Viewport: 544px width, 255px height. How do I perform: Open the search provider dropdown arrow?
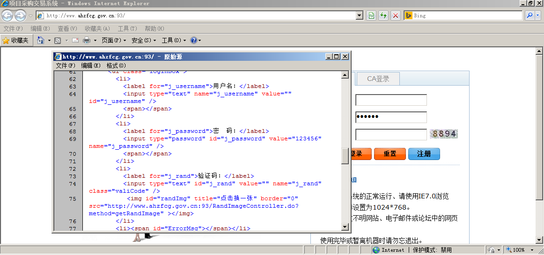pyautogui.click(x=538, y=15)
